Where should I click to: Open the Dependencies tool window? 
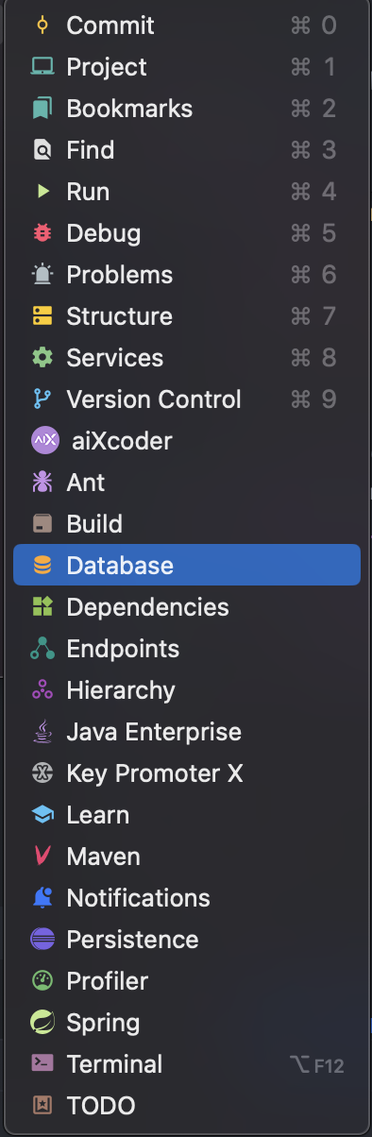pos(187,607)
